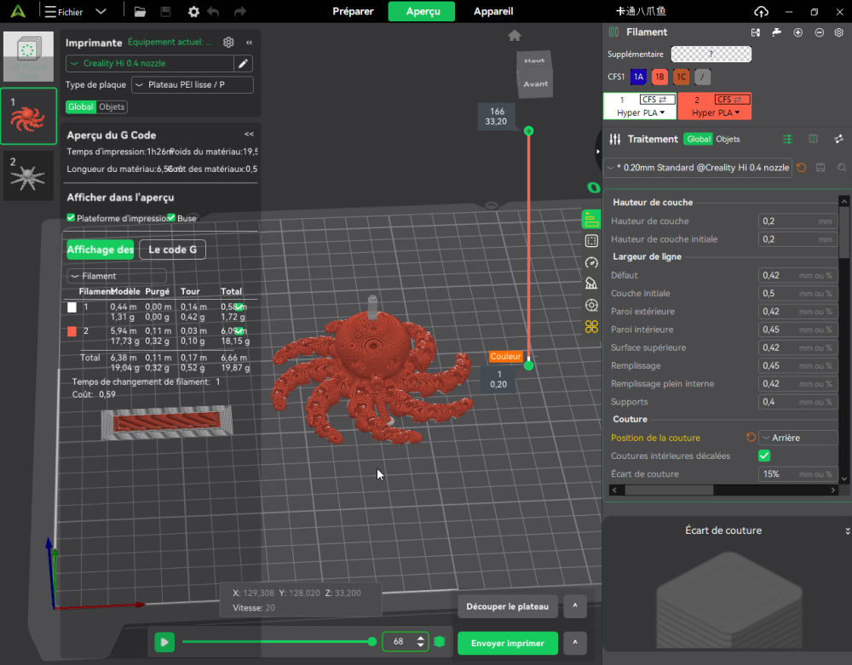Click the Envoyer imprimer button
This screenshot has width=852, height=665.
coord(507,643)
